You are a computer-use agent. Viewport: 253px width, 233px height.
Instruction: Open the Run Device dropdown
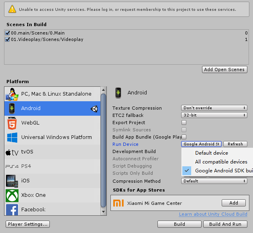tap(201, 144)
